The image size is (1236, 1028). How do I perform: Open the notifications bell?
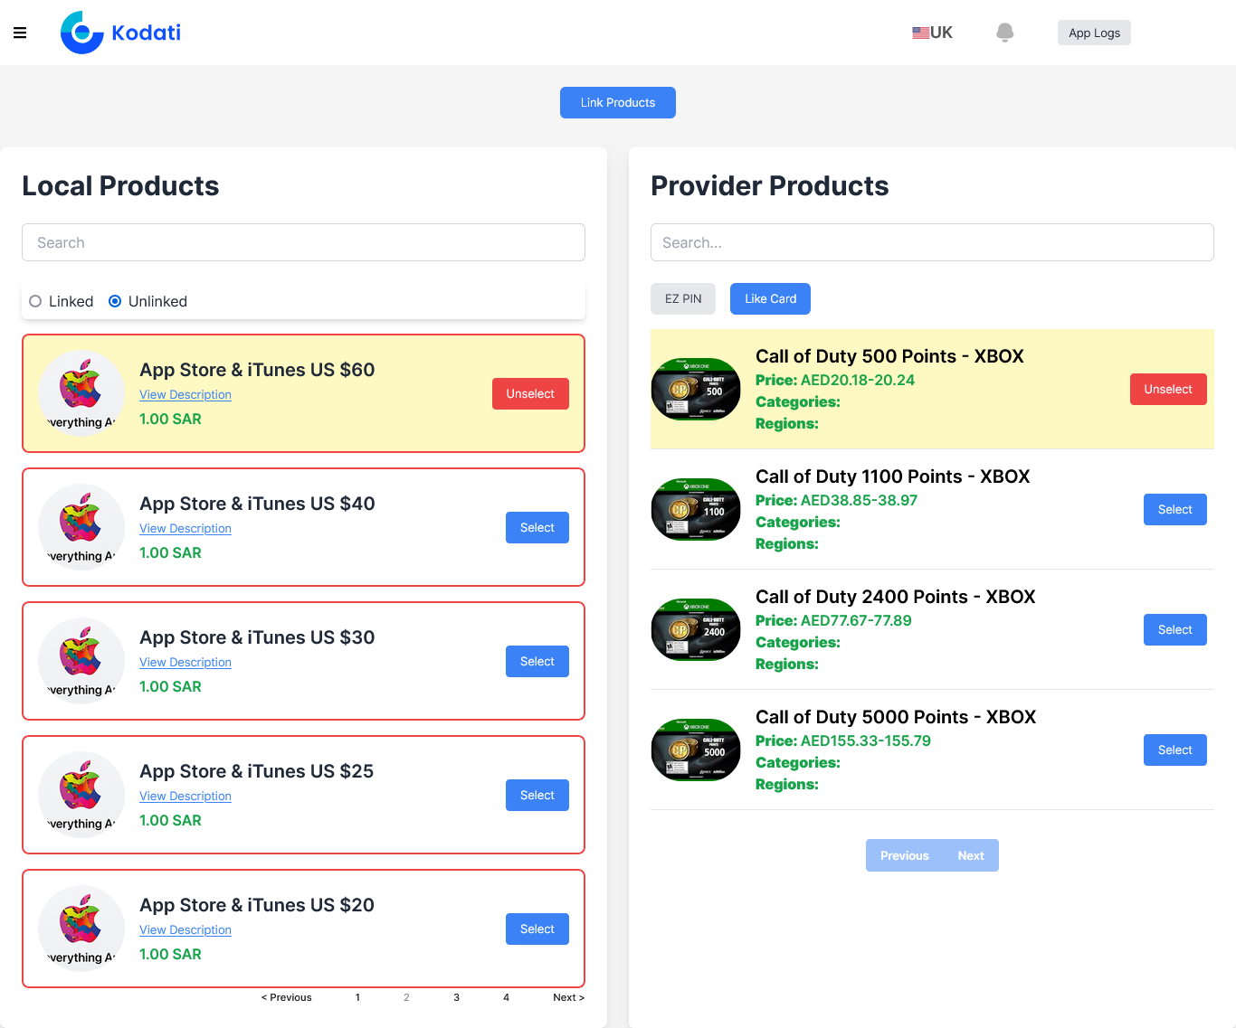1004,33
